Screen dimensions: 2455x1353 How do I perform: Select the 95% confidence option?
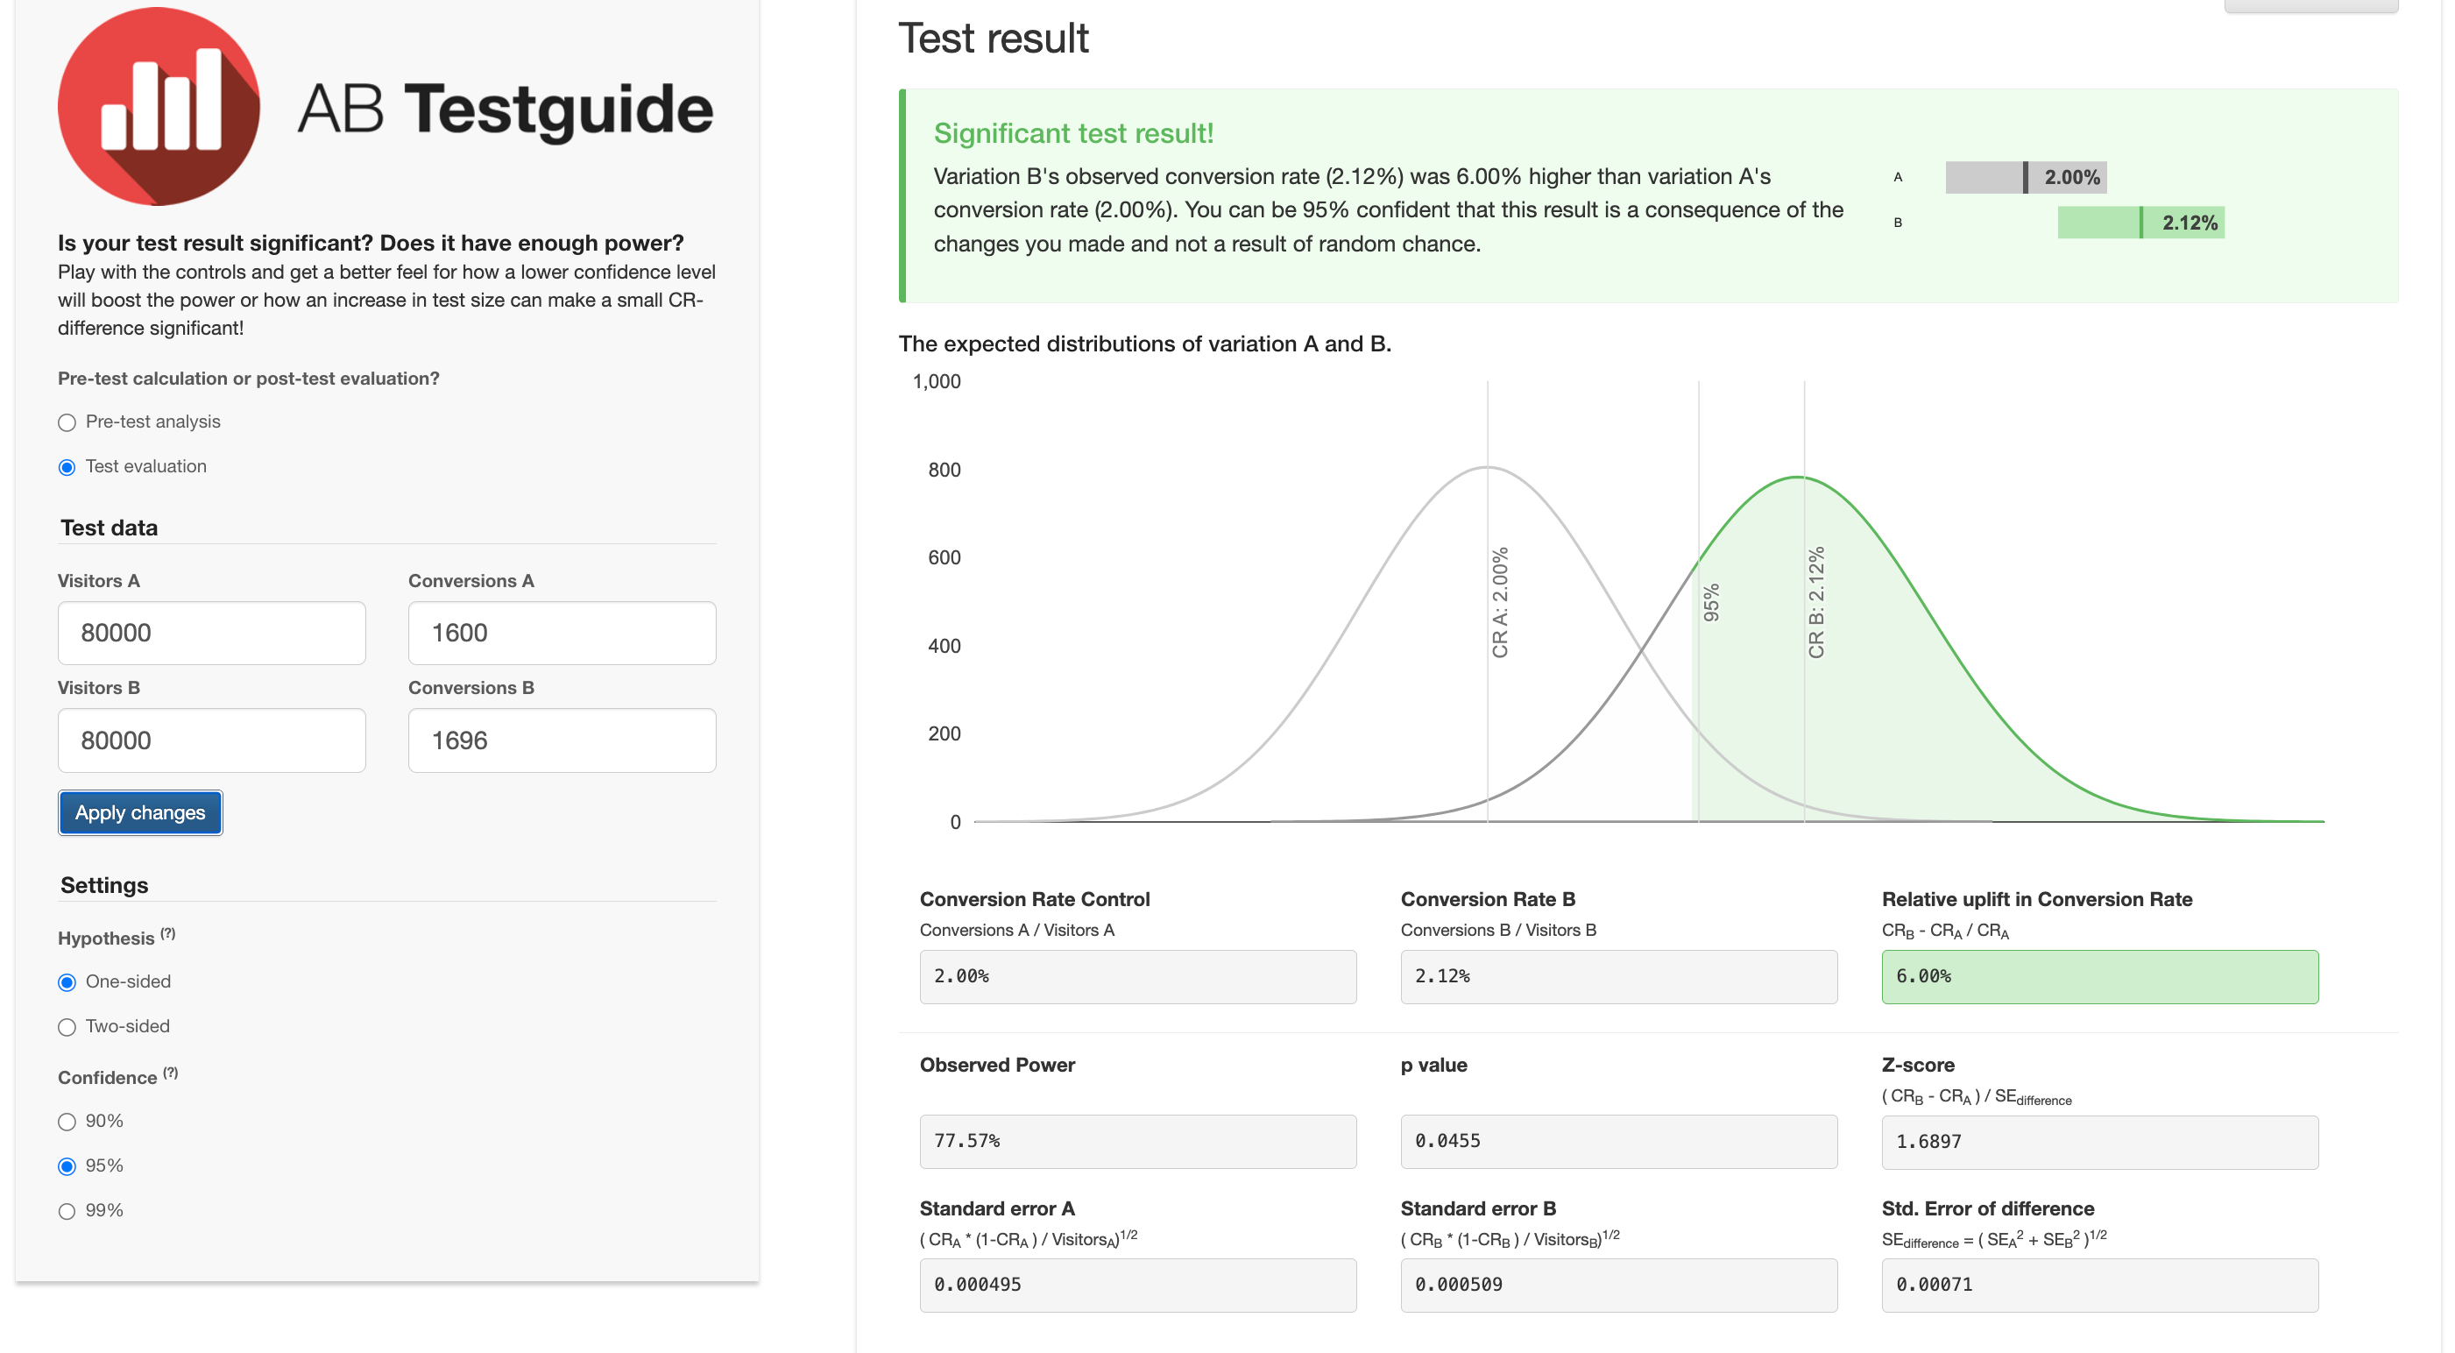[67, 1166]
